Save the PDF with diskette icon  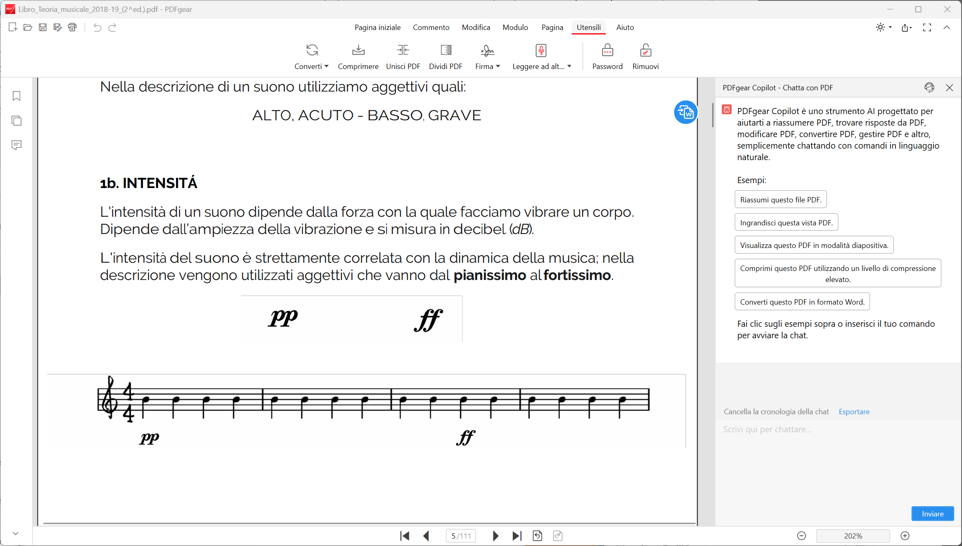43,28
